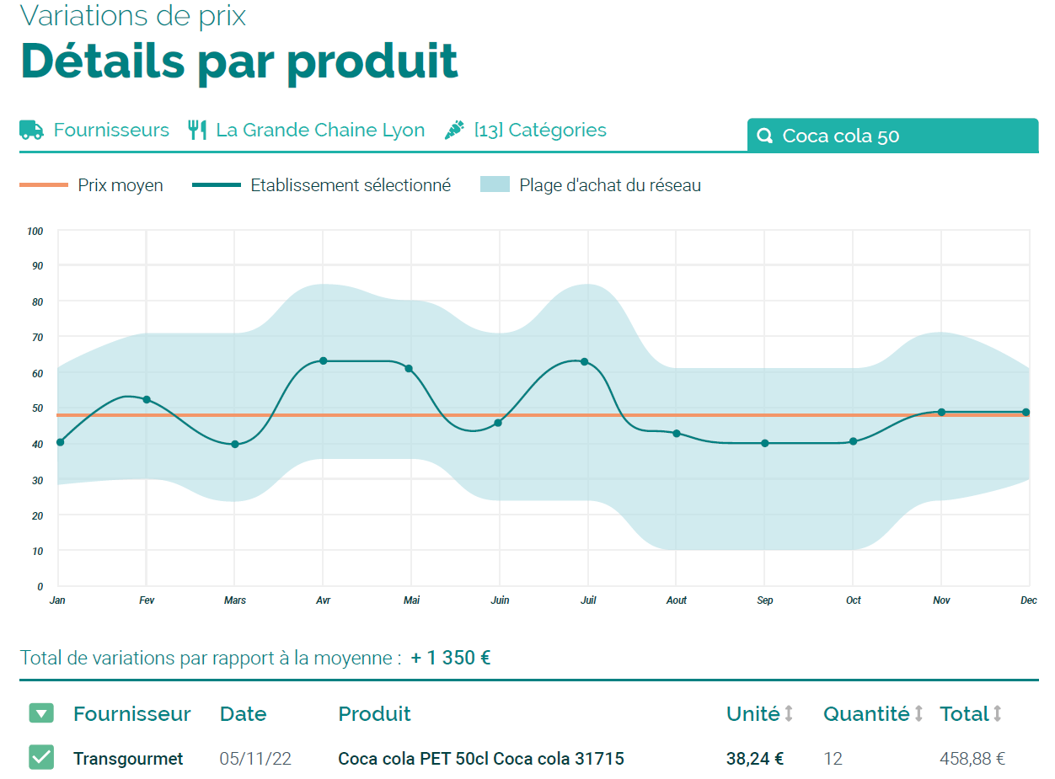Open the La Grande Chaine Lyon selector
1055x779 pixels.
320,131
